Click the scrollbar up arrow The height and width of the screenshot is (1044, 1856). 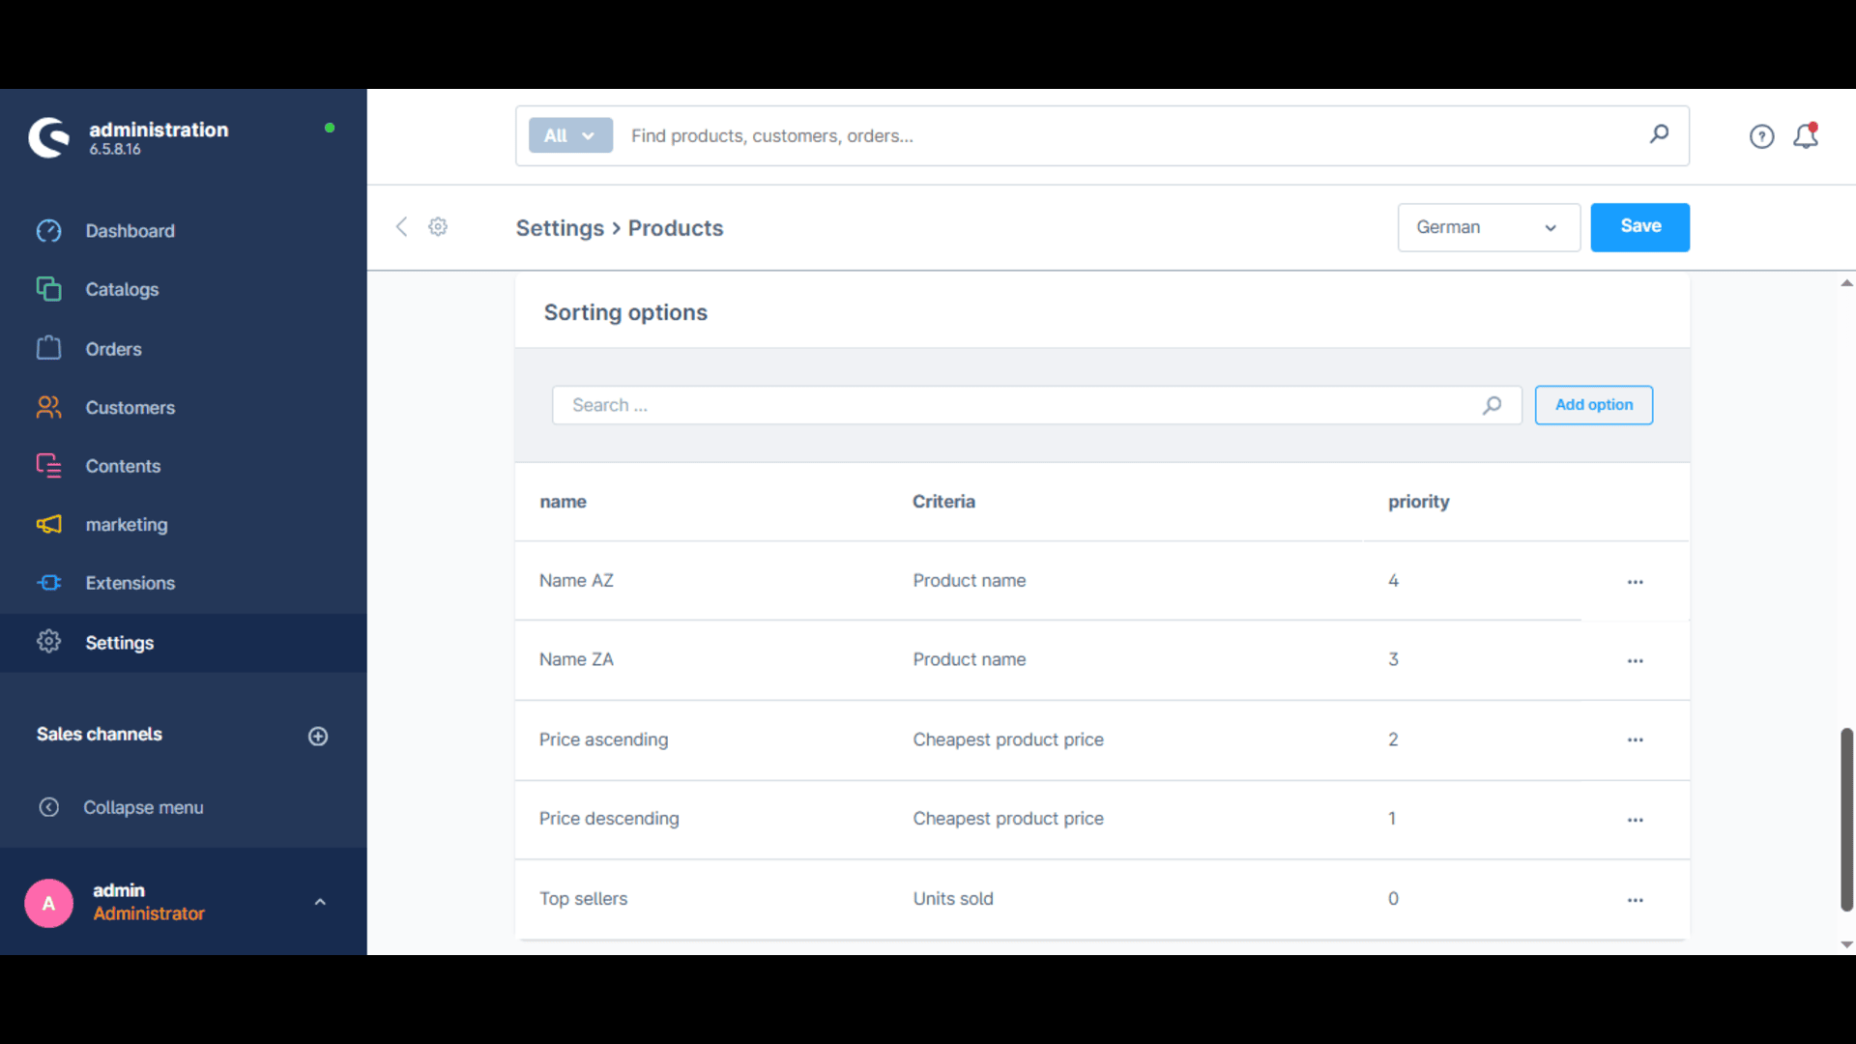(x=1846, y=283)
